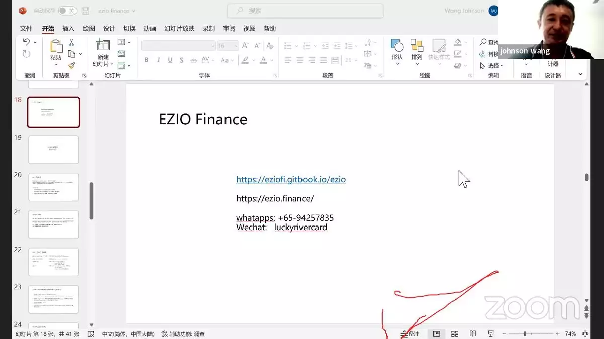Screen dimensions: 604x339
Task: Toggle Bold formatting
Action: pos(146,60)
